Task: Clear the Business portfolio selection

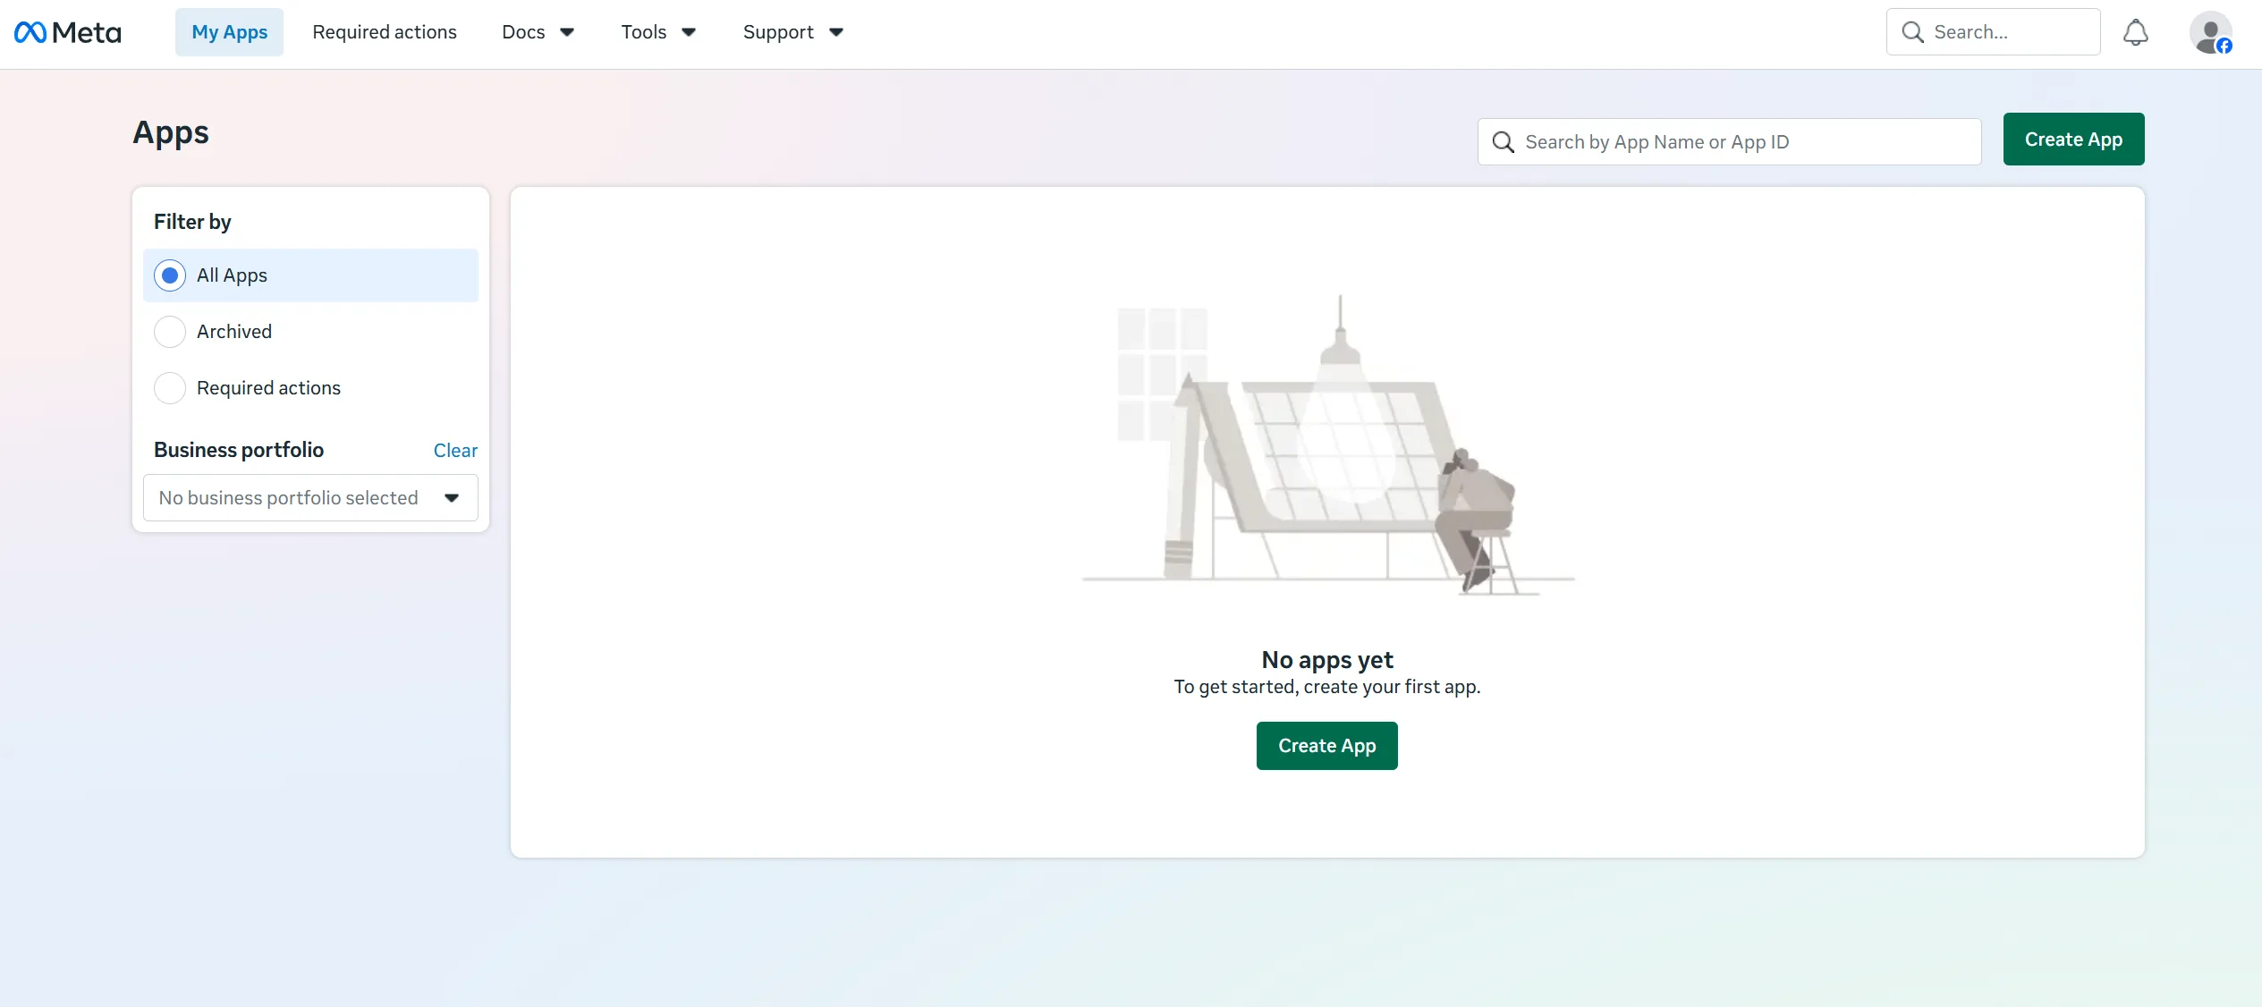Action: [x=455, y=451]
